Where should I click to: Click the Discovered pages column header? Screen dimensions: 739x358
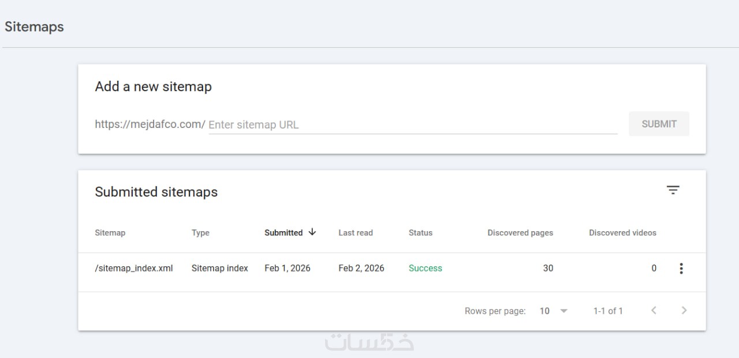[x=520, y=233]
